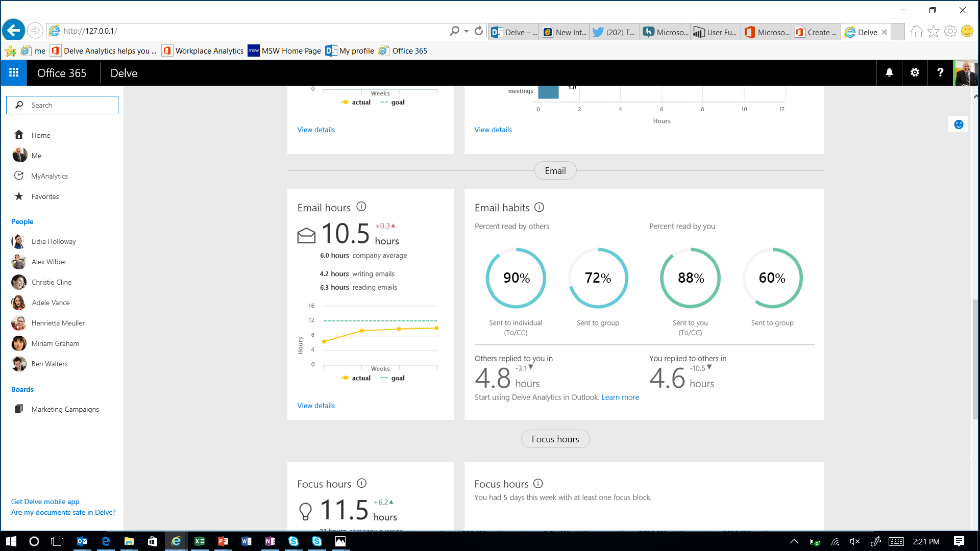Click View details under Email hours
The height and width of the screenshot is (551, 980).
click(316, 406)
